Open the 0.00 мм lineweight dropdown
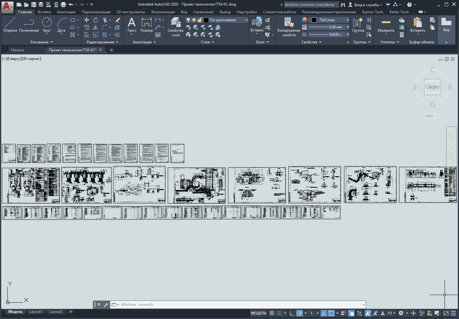459x319 pixels. coord(329,27)
